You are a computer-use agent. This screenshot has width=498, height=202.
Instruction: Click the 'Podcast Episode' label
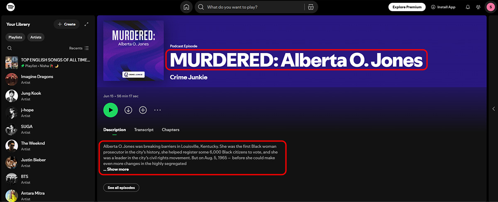point(183,46)
